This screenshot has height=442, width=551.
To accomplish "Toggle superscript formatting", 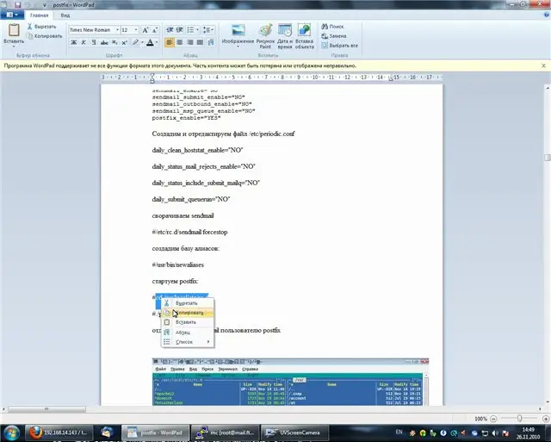I will click(x=124, y=42).
